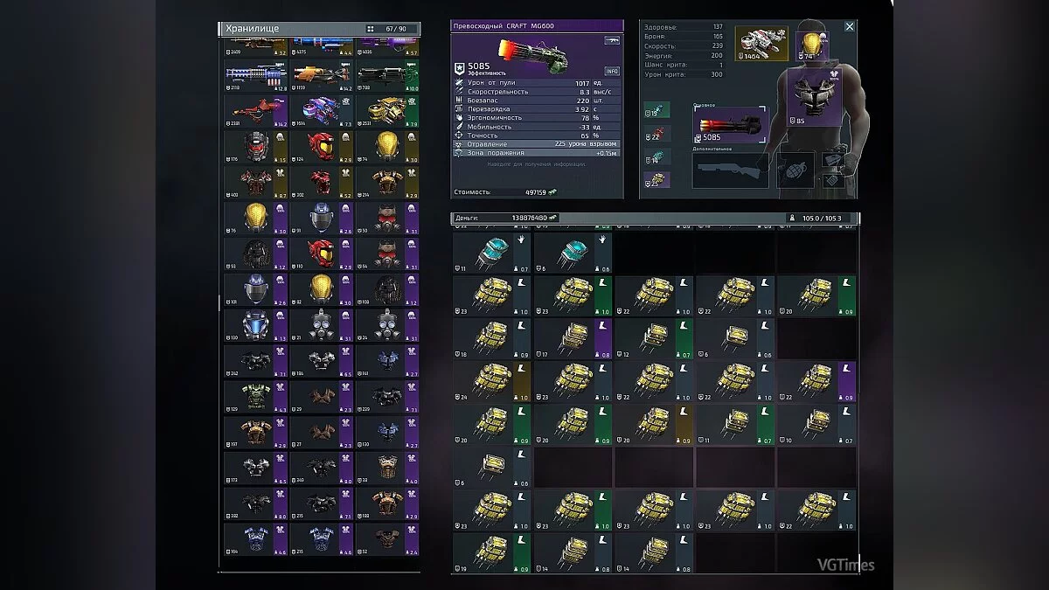Select the quick slot with 19 items
Viewport: 1049px width, 590px height.
(x=656, y=109)
